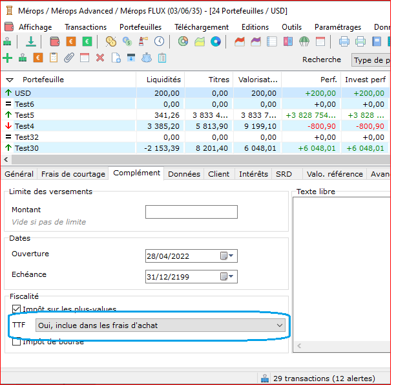
Task: Click the pink and blue AB book icon
Action: click(x=288, y=41)
